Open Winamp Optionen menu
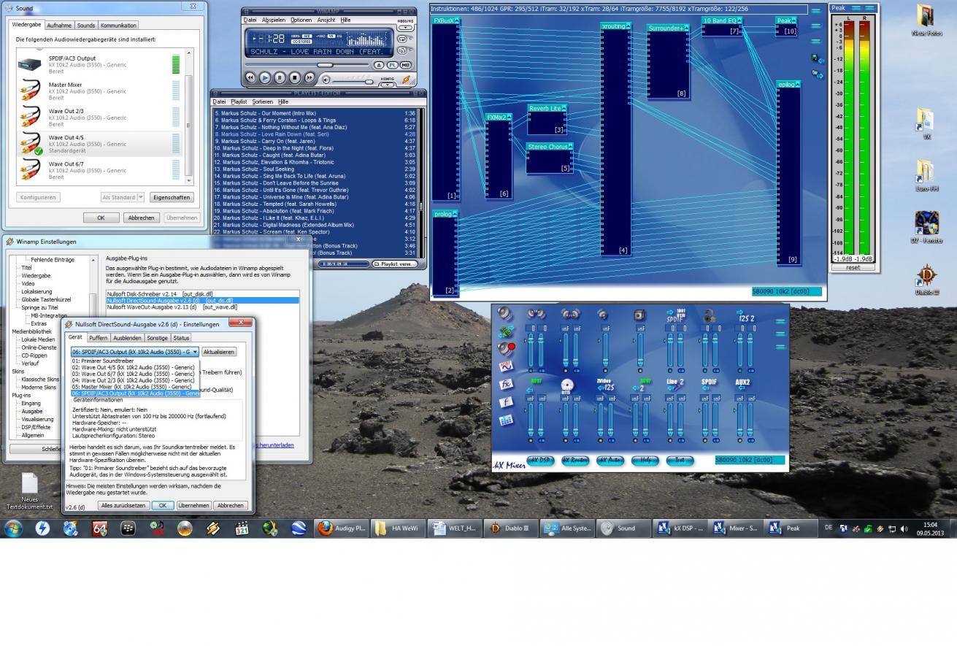 [301, 20]
